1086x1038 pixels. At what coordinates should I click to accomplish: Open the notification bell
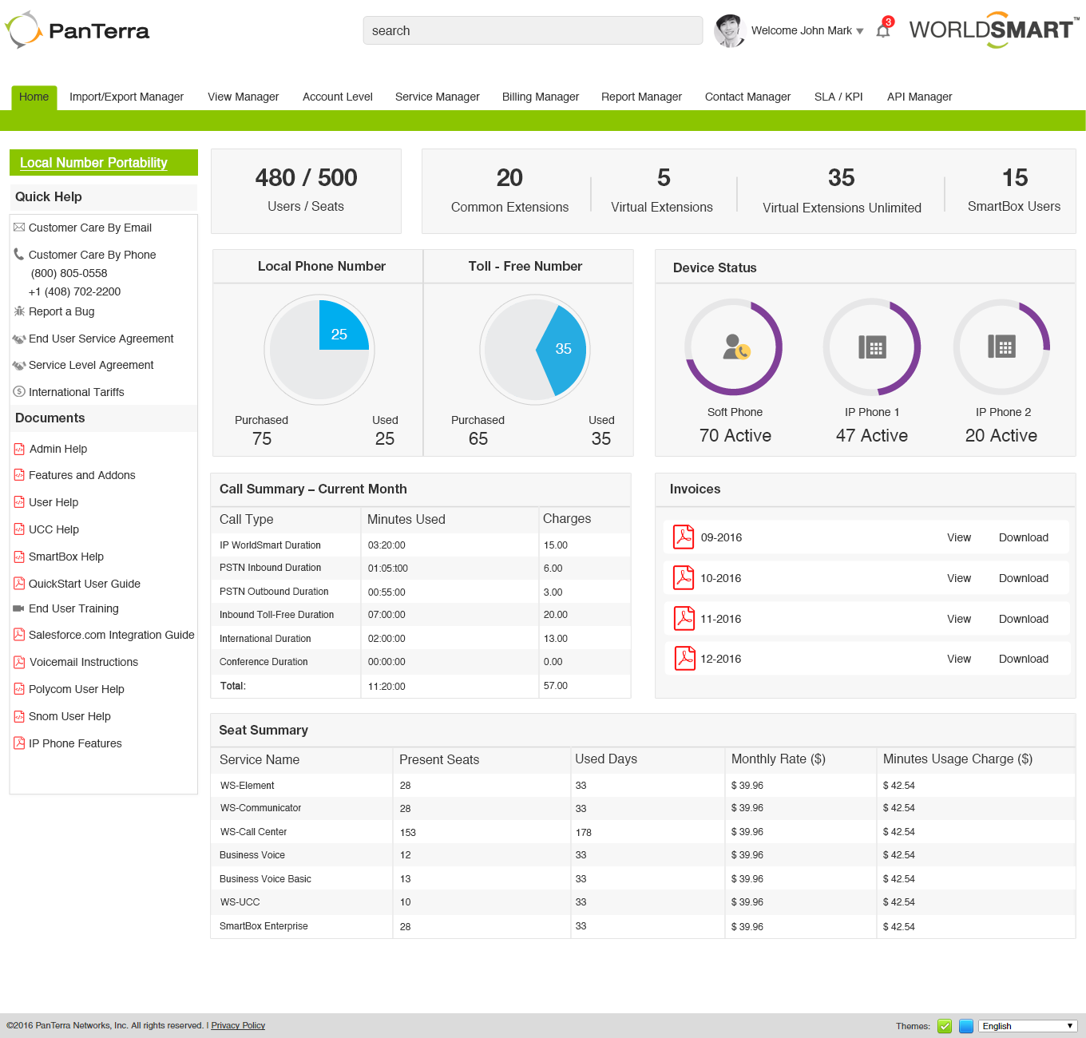point(883,30)
